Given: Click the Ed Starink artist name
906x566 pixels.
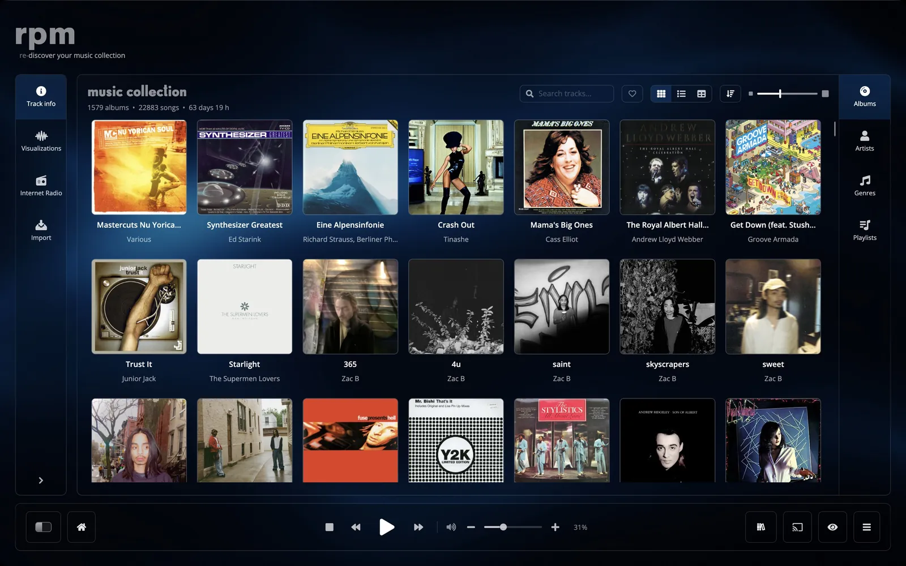Looking at the screenshot, I should click(x=245, y=239).
